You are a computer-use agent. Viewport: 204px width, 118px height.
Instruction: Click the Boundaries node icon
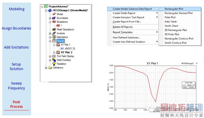(x=54, y=18)
